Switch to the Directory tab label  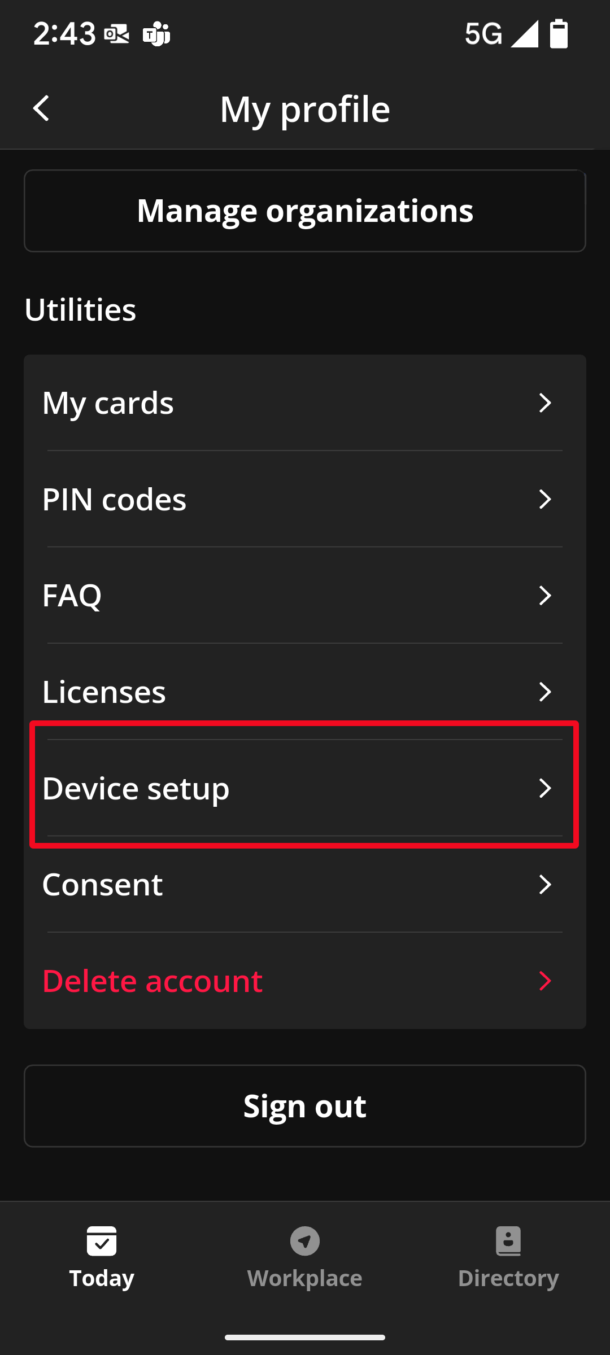click(508, 1278)
